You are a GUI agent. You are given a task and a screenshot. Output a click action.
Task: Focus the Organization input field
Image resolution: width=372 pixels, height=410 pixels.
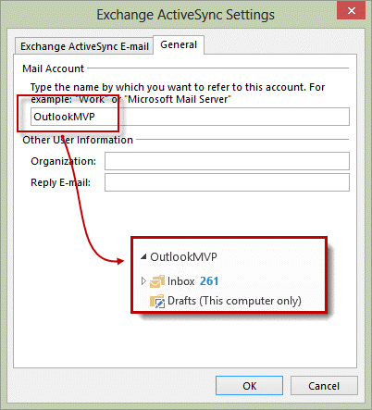[227, 161]
